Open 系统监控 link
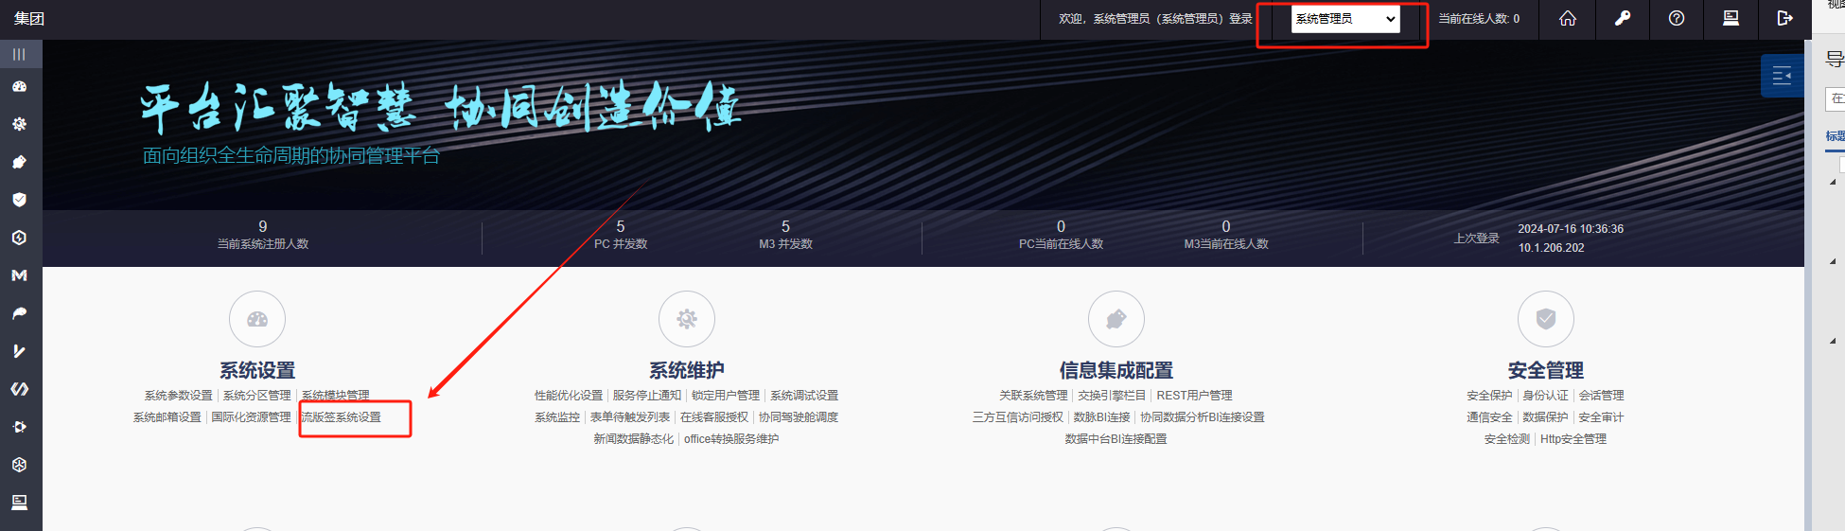Image resolution: width=1845 pixels, height=531 pixels. (557, 417)
